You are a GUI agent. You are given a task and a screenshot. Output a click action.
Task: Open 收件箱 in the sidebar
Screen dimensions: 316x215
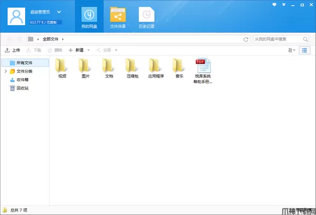[22, 80]
